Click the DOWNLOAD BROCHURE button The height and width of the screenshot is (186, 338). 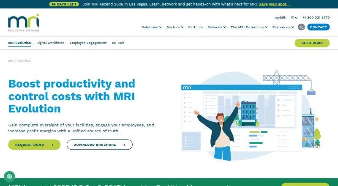[100, 145]
